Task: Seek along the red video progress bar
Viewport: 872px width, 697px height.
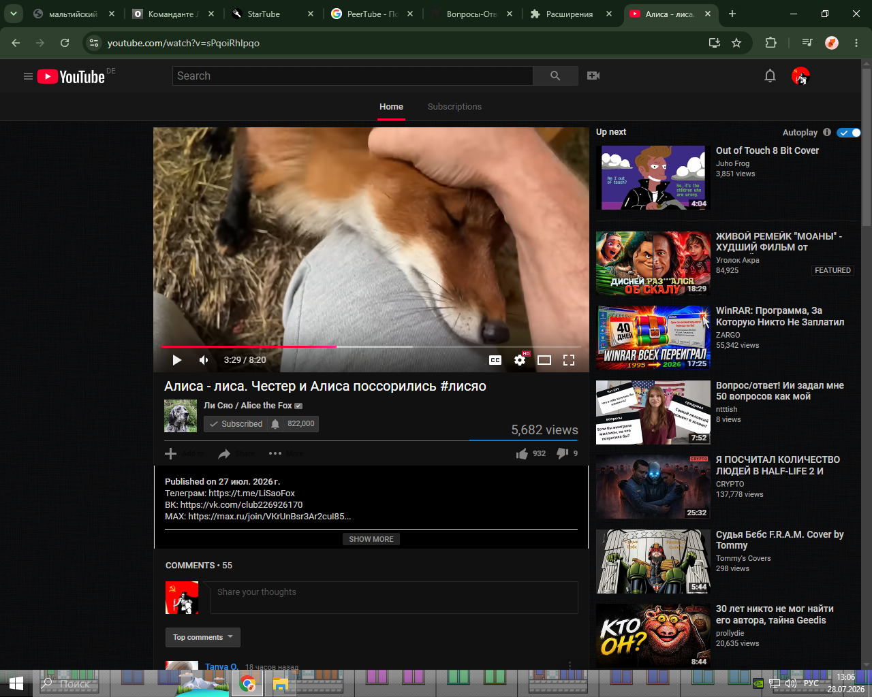Action: point(371,346)
